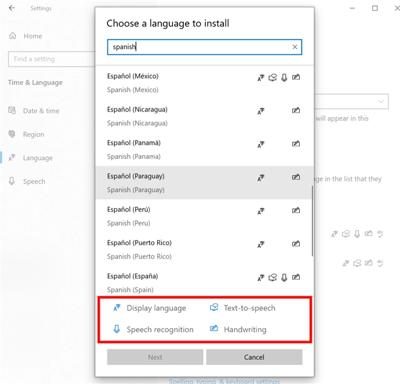Click the Time & Language heading

click(x=35, y=83)
